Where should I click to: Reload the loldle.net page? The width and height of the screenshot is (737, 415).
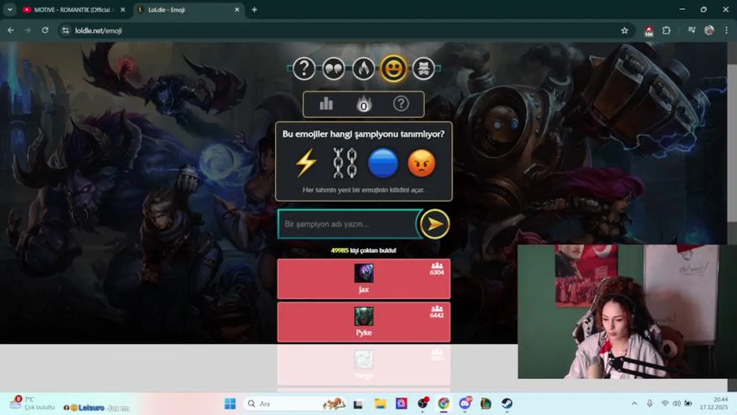tap(45, 31)
